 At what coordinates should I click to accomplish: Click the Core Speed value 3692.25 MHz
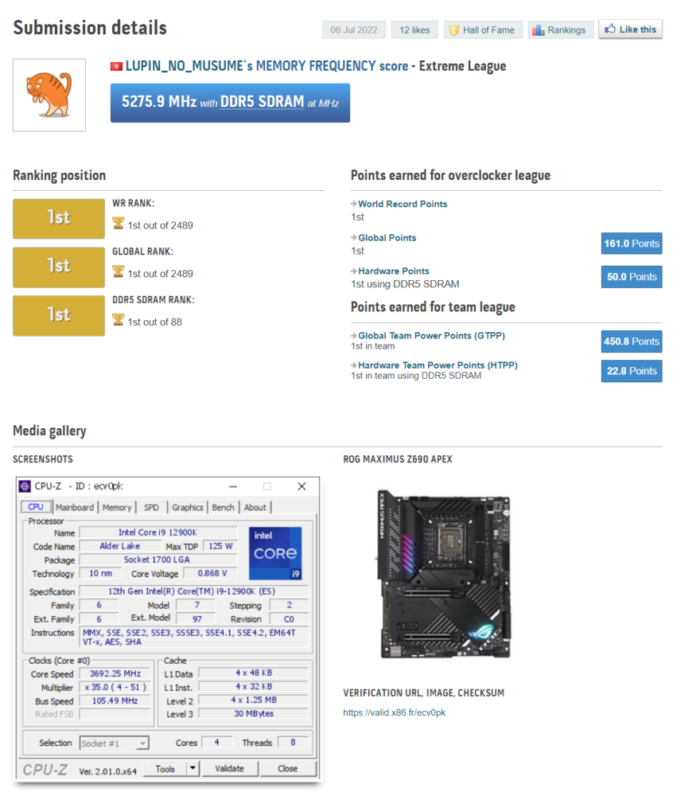[115, 673]
